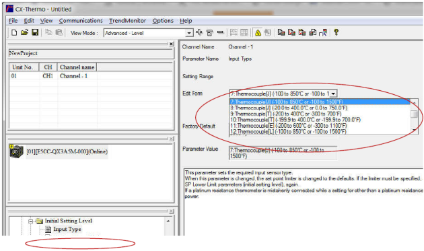
Task: Open the Edit Form combo box arrow
Action: tap(333, 94)
